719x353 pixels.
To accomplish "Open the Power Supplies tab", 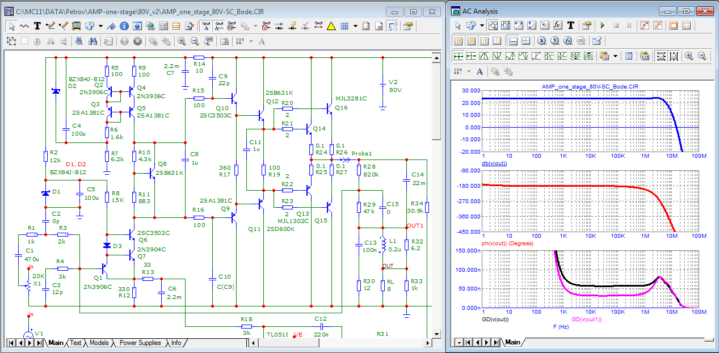I will [x=140, y=343].
